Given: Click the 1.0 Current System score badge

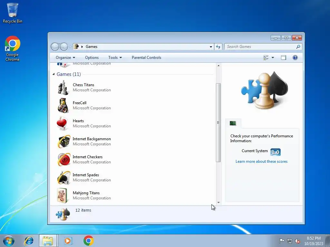Looking at the screenshot, I should (276, 152).
